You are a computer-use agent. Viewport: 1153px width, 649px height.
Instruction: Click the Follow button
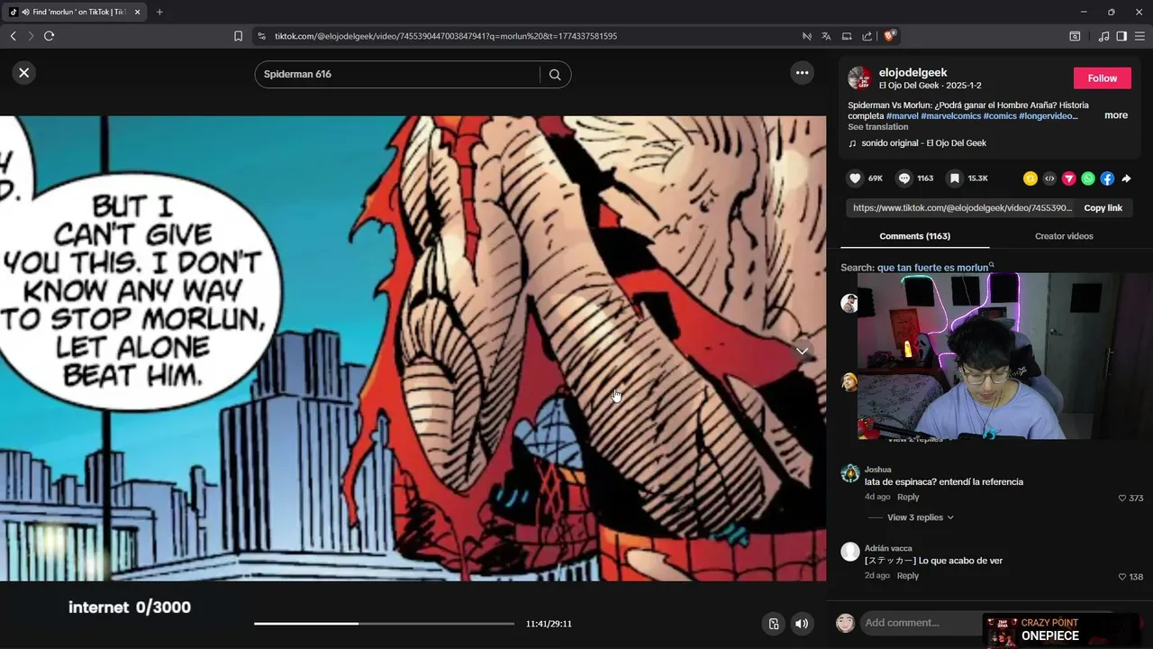1102,78
